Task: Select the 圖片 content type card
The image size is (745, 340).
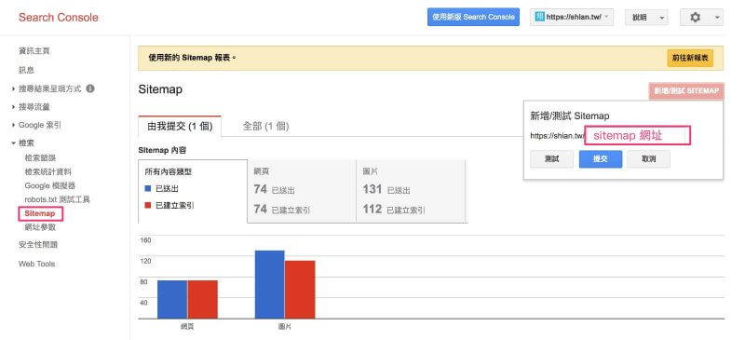Action: tap(411, 191)
